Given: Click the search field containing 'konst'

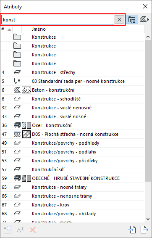Looking at the screenshot, I should click(58, 20).
